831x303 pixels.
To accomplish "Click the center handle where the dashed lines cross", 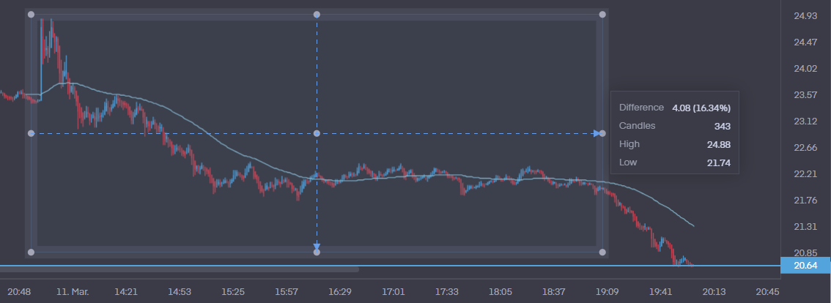I will coord(317,133).
